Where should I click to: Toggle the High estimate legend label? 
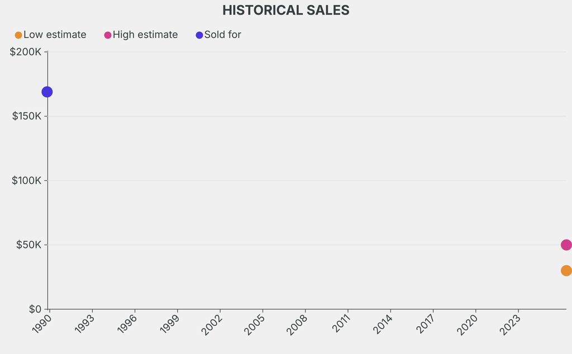click(x=145, y=35)
